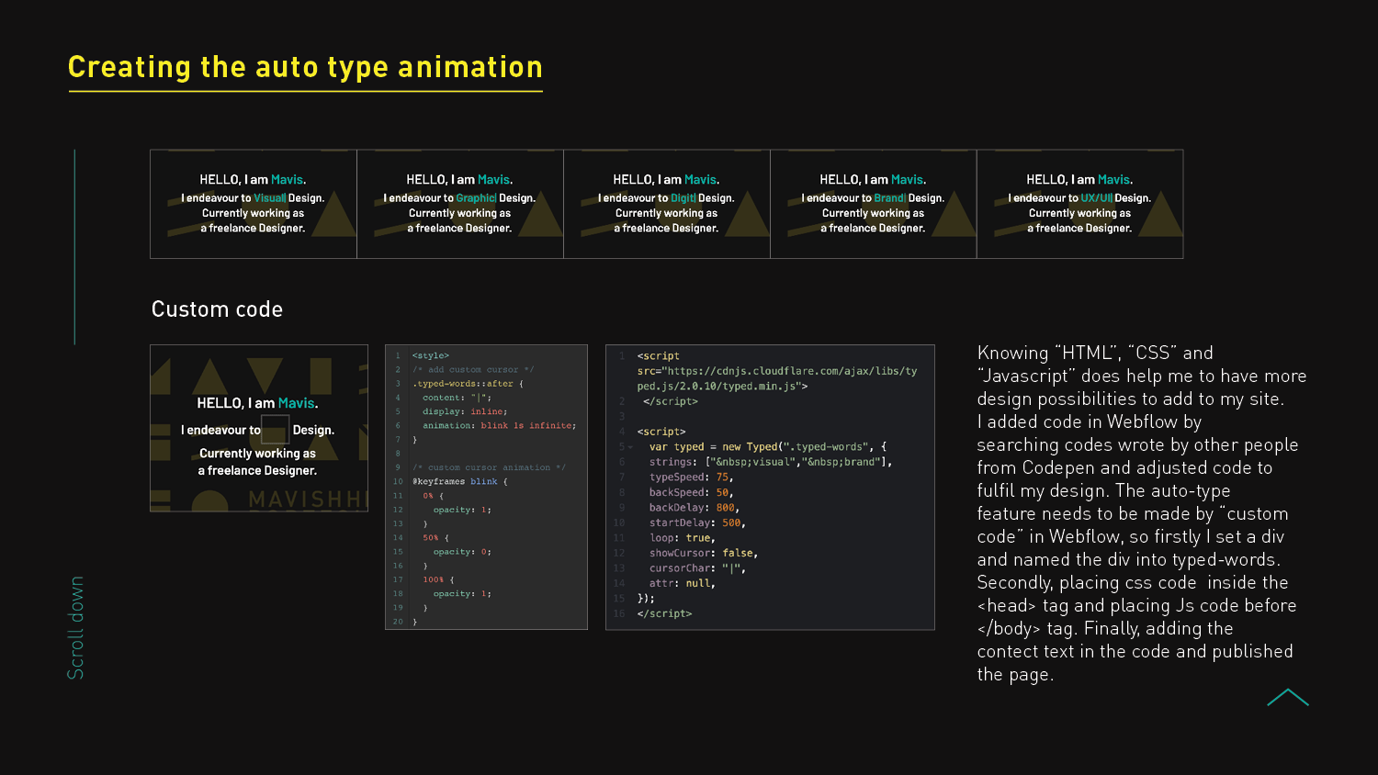Click the "/* add custom cursor */" comment

[472, 369]
